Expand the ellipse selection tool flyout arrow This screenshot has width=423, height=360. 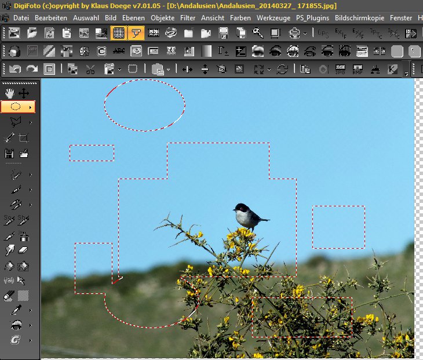tap(31, 107)
